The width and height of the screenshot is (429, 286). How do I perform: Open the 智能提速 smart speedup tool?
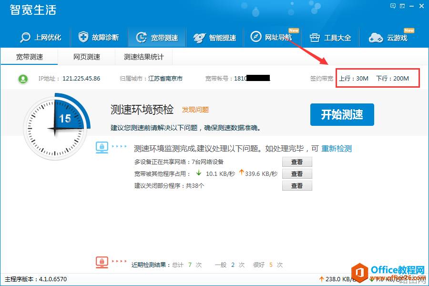click(215, 37)
